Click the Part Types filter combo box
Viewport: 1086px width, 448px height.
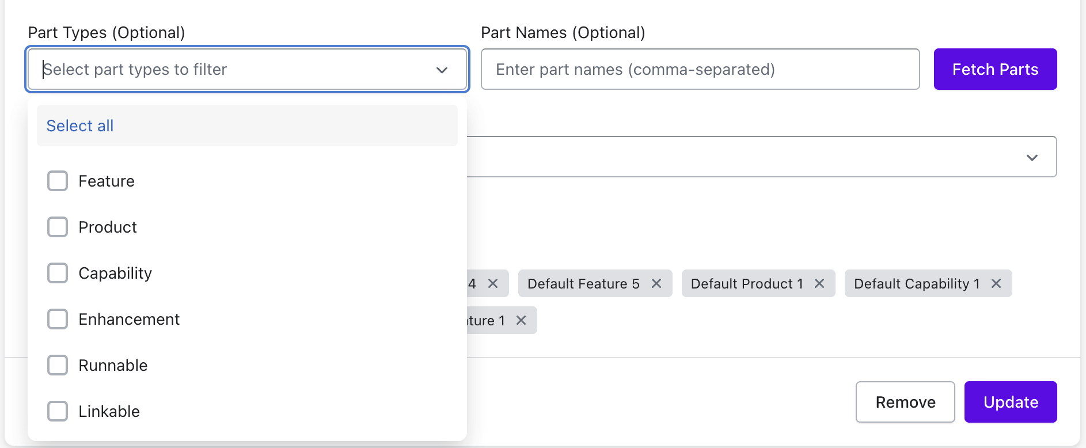click(x=230, y=70)
